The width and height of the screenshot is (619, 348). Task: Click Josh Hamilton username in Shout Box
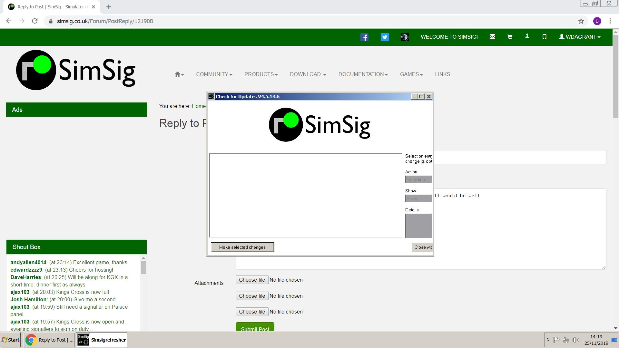28,300
